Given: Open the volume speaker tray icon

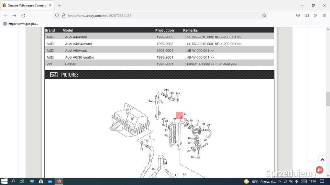Looking at the screenshot, I should [x=297, y=182].
